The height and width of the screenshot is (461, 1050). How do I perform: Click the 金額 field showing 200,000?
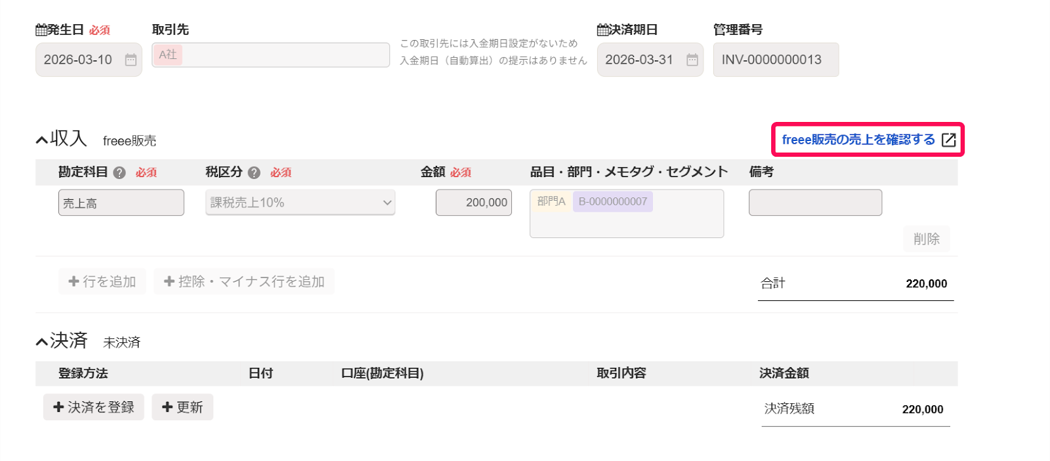(474, 203)
